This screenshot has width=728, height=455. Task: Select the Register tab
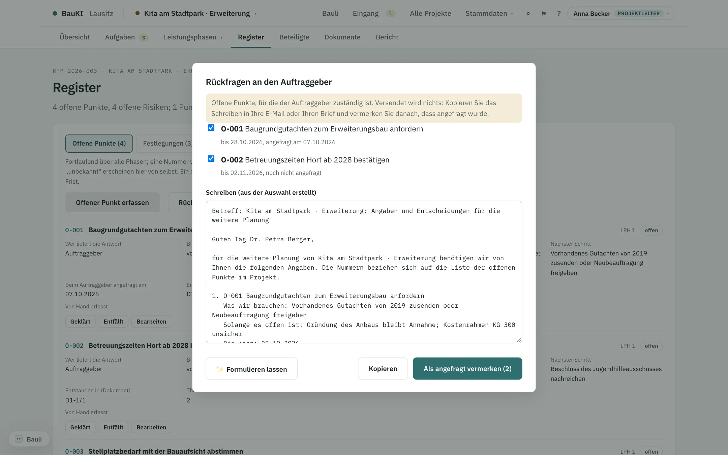coord(251,37)
